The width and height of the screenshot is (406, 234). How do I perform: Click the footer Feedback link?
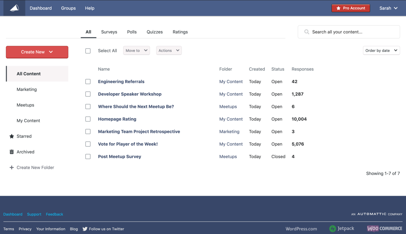(55, 214)
